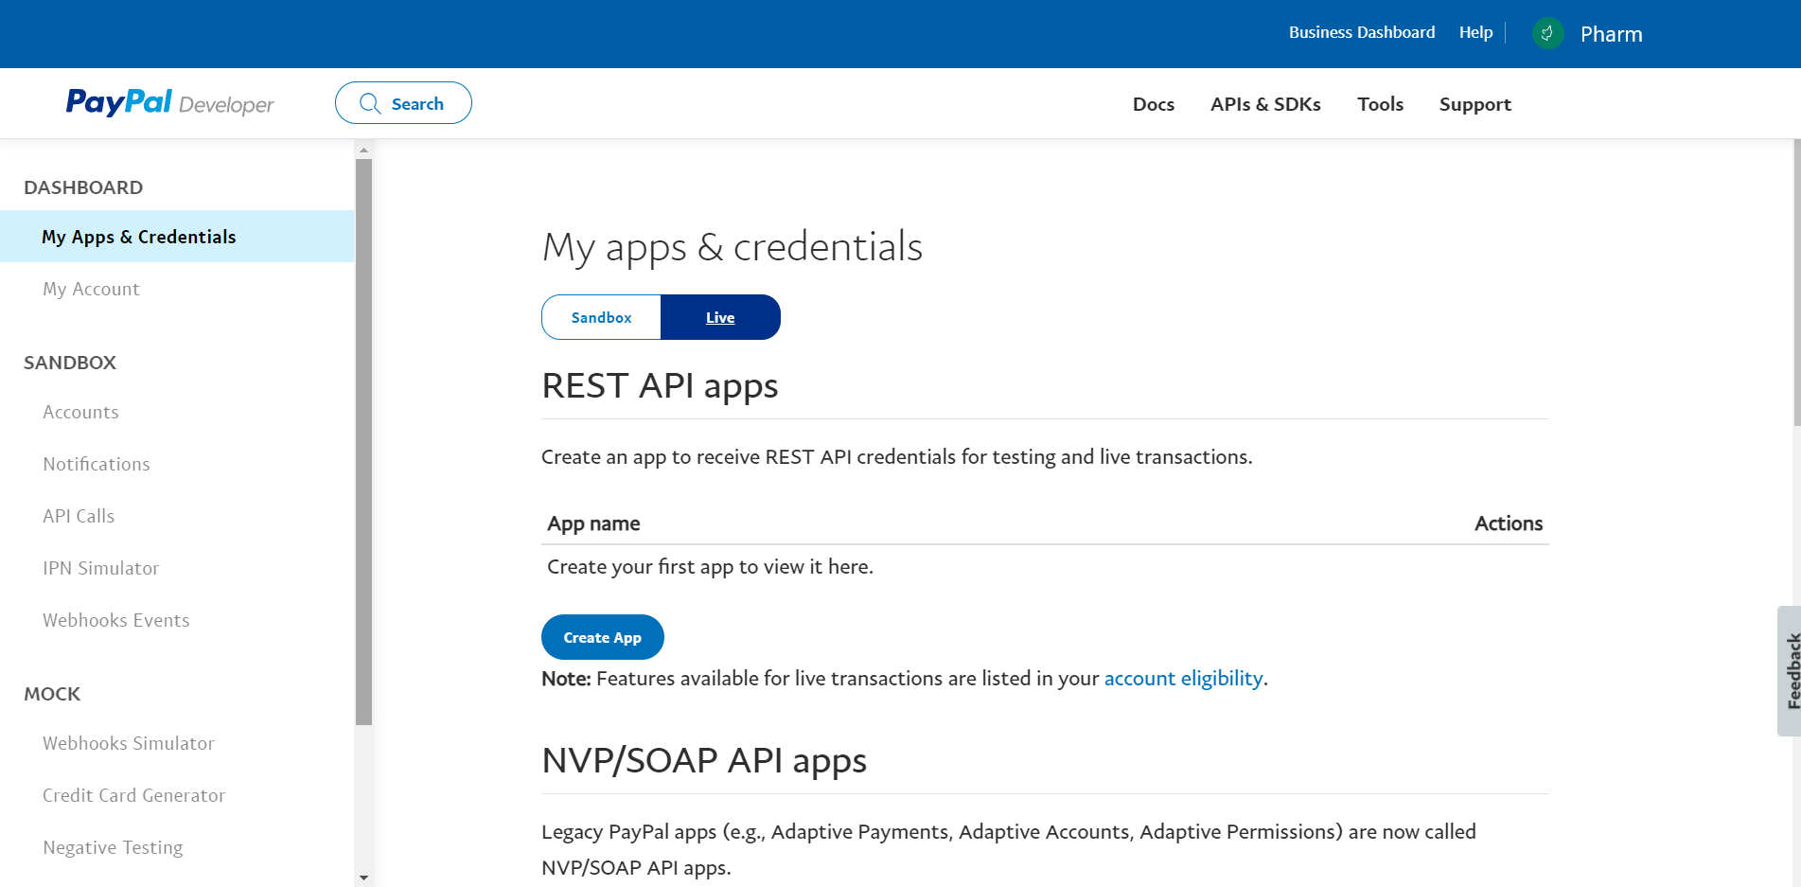Open Sandbox Accounts page

[80, 412]
